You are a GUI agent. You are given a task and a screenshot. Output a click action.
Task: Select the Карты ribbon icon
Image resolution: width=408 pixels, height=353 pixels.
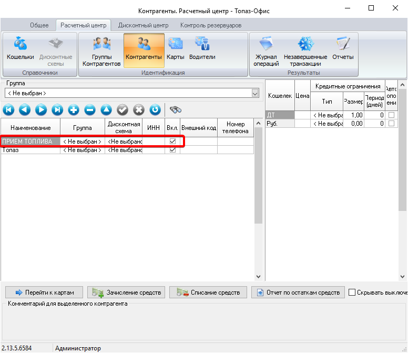click(175, 48)
